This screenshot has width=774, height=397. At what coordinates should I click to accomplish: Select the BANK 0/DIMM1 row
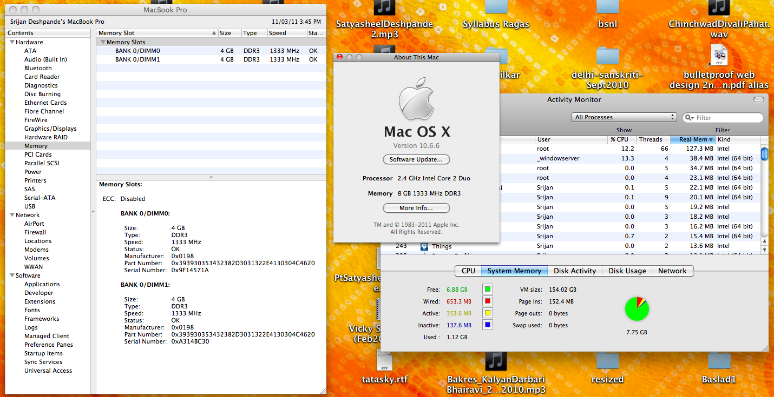point(211,59)
